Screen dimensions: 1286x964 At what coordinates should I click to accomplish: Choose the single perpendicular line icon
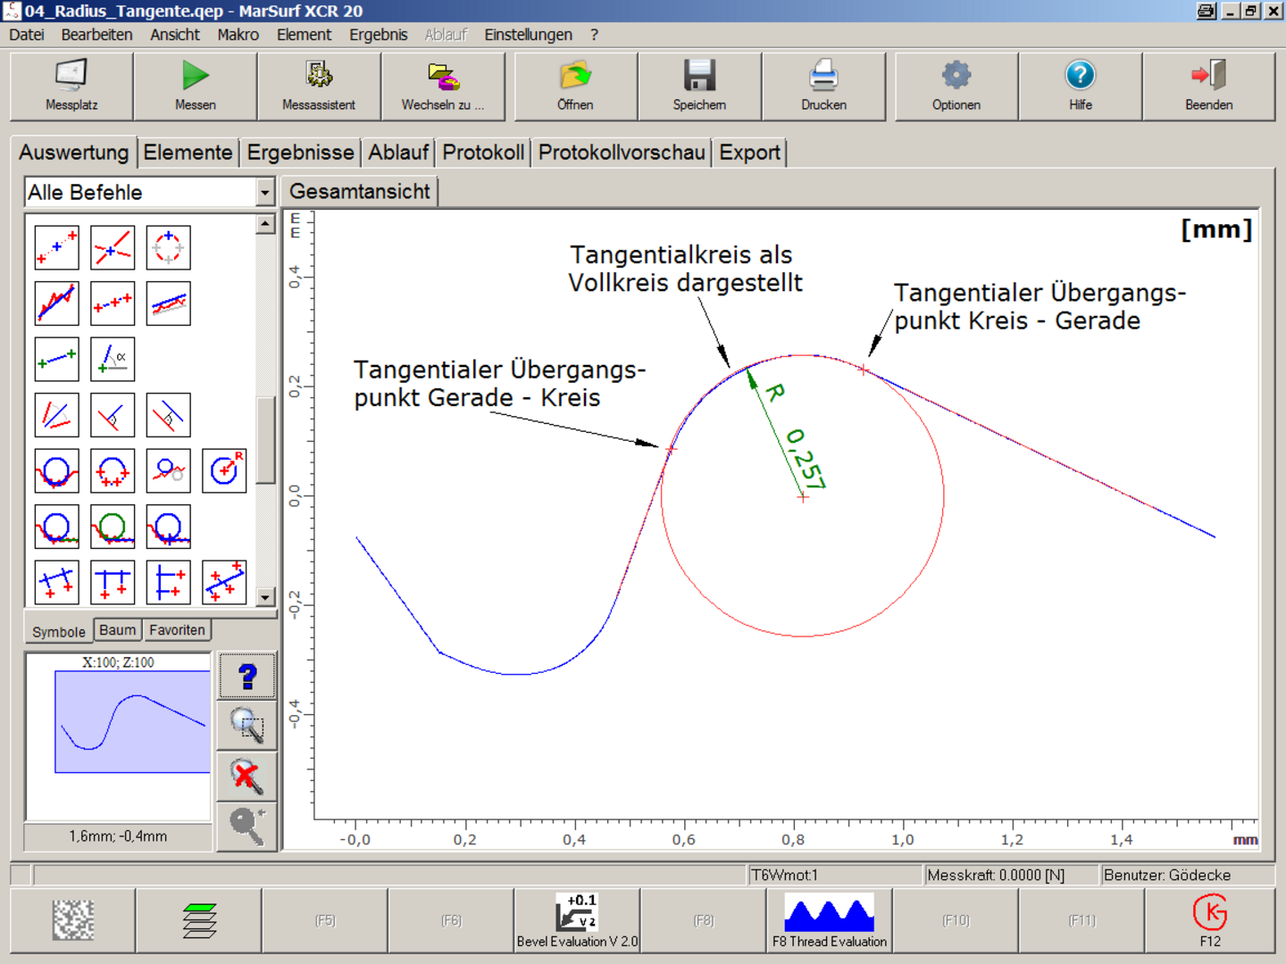click(113, 415)
